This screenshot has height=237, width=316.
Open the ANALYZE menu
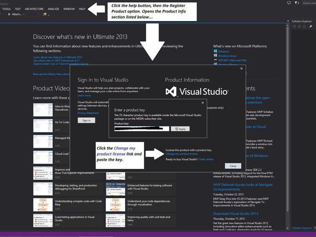coord(53,9)
